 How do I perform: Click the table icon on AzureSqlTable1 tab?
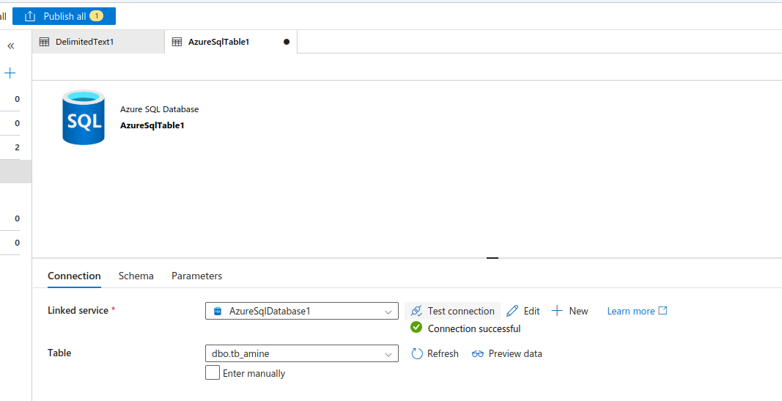[177, 42]
